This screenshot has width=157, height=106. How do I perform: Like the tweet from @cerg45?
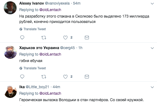tap(65, 77)
